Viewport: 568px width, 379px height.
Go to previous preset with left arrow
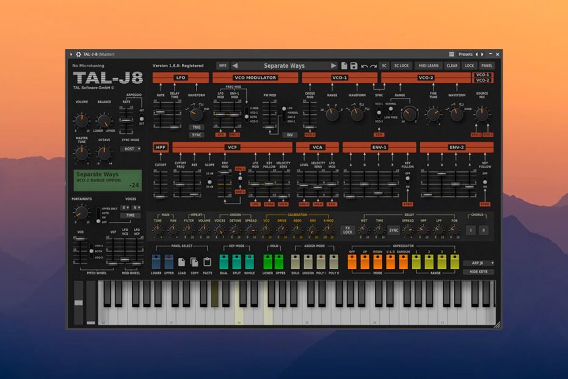coord(235,65)
